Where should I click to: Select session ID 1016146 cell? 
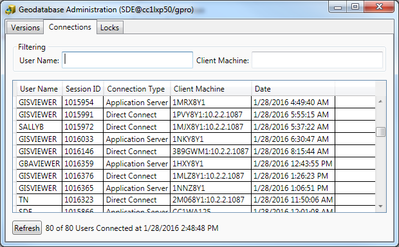[83, 151]
